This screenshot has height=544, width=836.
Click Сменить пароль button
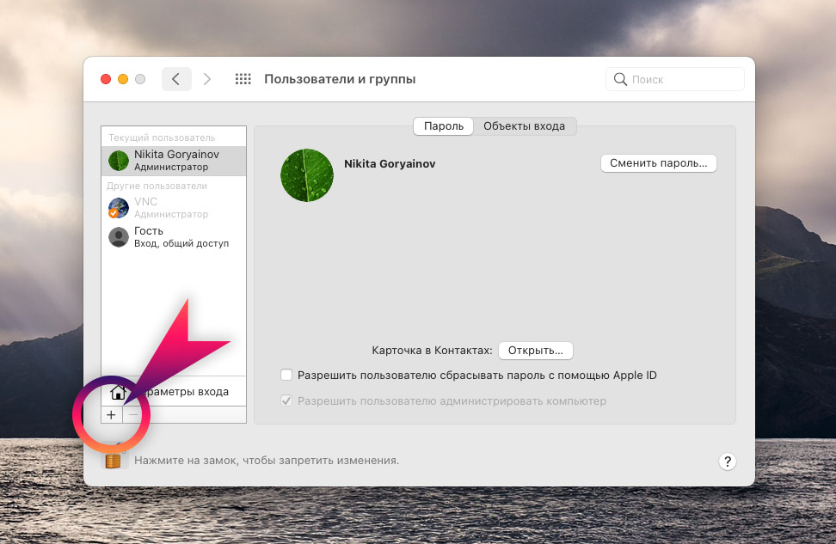[659, 163]
